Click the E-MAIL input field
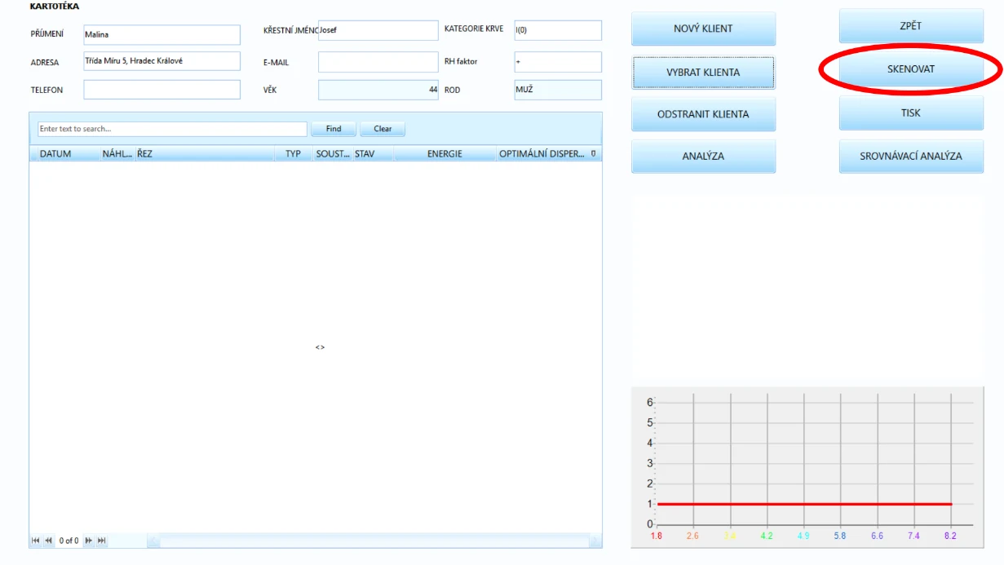Viewport: 1004px width, 565px height. click(378, 62)
